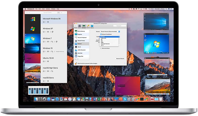The height and width of the screenshot is (116, 198).
Task: Click the globe icon in Windows 7 row
Action: pos(57,42)
